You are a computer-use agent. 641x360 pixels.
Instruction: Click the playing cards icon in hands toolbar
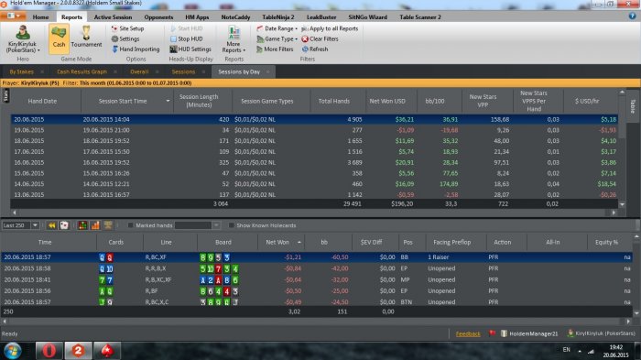coord(64,225)
